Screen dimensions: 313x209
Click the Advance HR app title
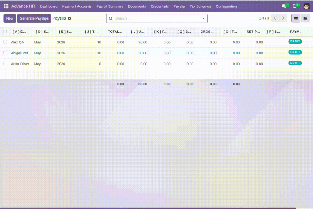23,6
